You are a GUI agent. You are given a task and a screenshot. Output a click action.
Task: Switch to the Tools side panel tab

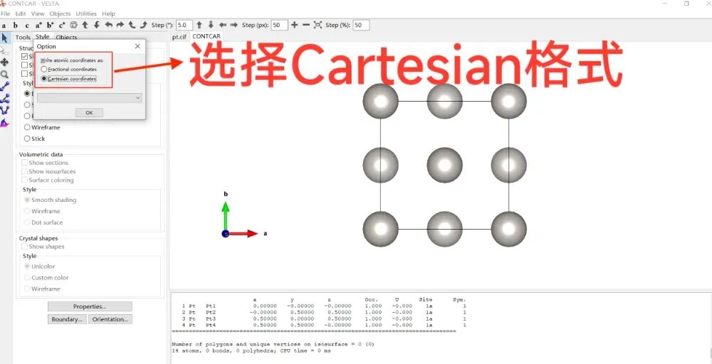click(x=23, y=37)
